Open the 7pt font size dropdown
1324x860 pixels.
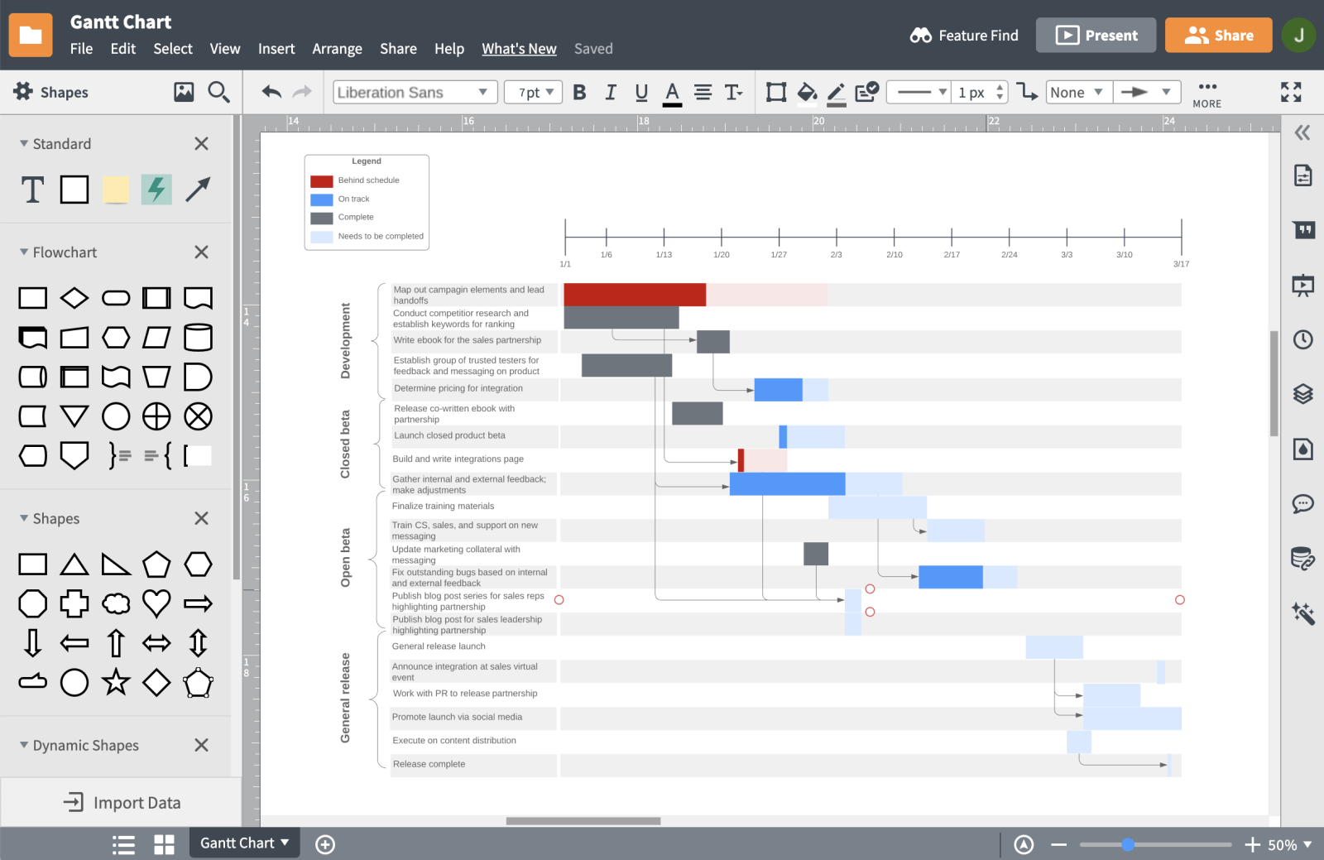click(x=534, y=93)
